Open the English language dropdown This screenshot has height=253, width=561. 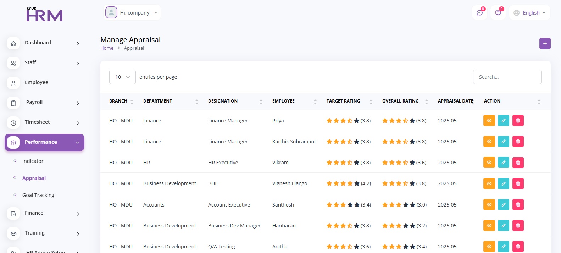[529, 13]
